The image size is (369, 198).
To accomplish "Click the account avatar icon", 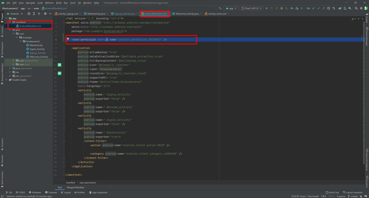I will [366, 8].
